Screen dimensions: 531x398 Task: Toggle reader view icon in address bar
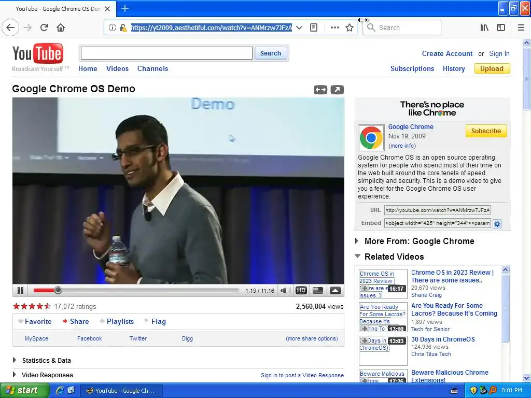tap(314, 28)
